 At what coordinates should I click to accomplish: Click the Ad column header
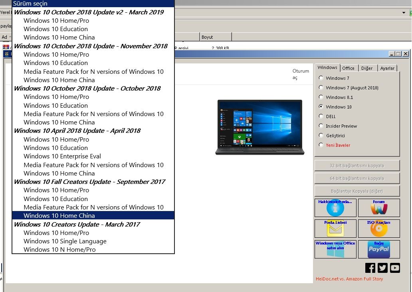(6, 37)
